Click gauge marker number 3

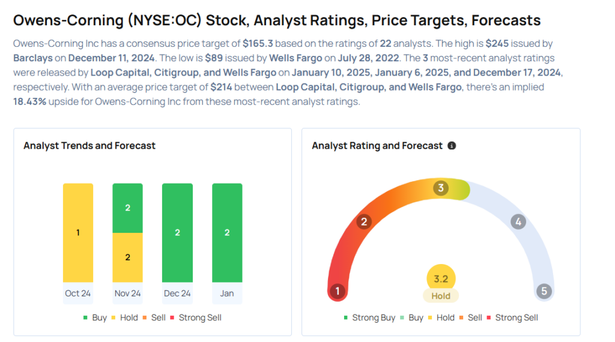440,188
